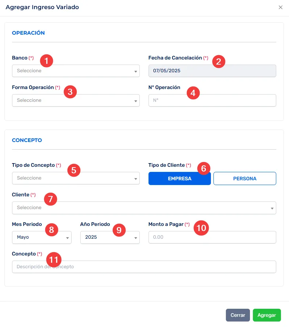The width and height of the screenshot is (289, 327).
Task: Click the red marker numbered 6
Action: (204, 168)
